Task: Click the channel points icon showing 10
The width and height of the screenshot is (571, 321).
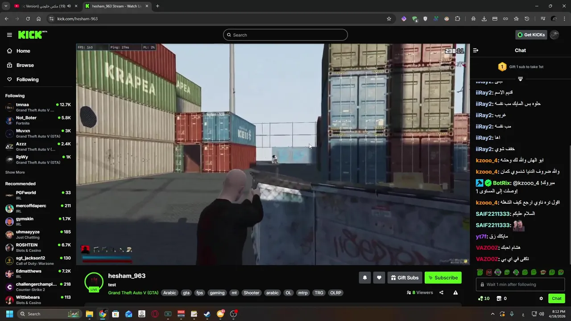Action: tap(484, 299)
